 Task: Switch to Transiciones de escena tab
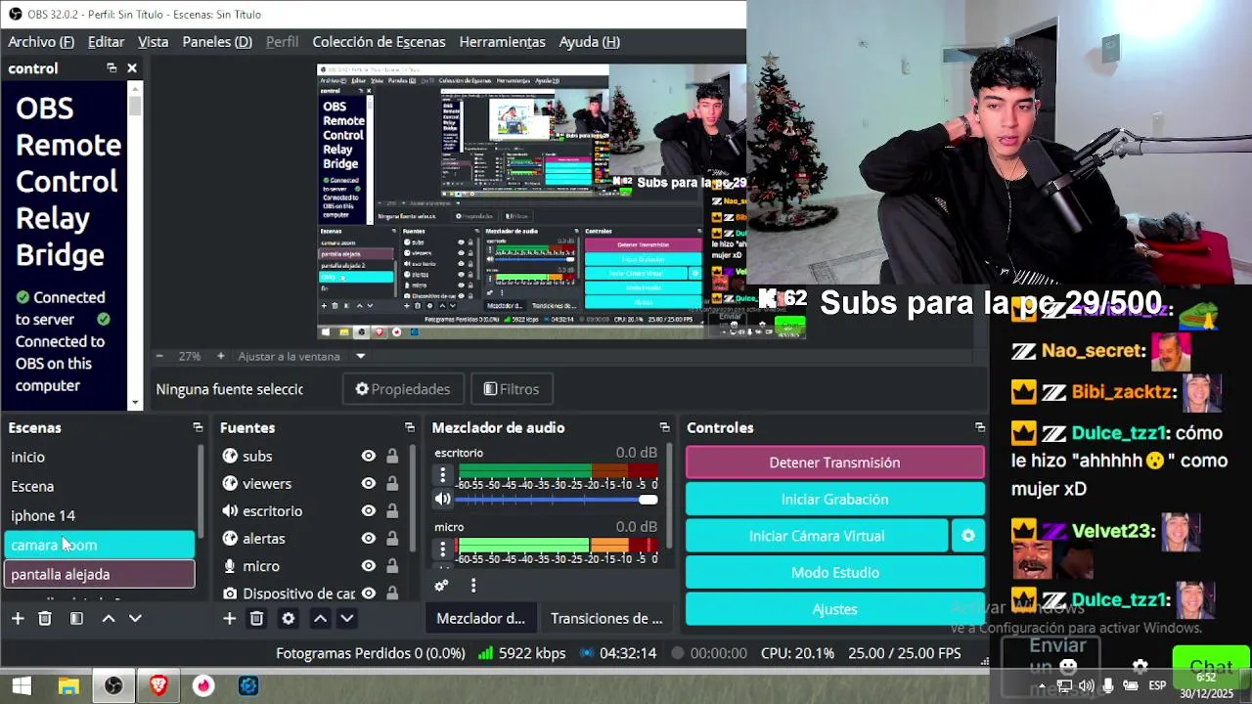click(606, 618)
